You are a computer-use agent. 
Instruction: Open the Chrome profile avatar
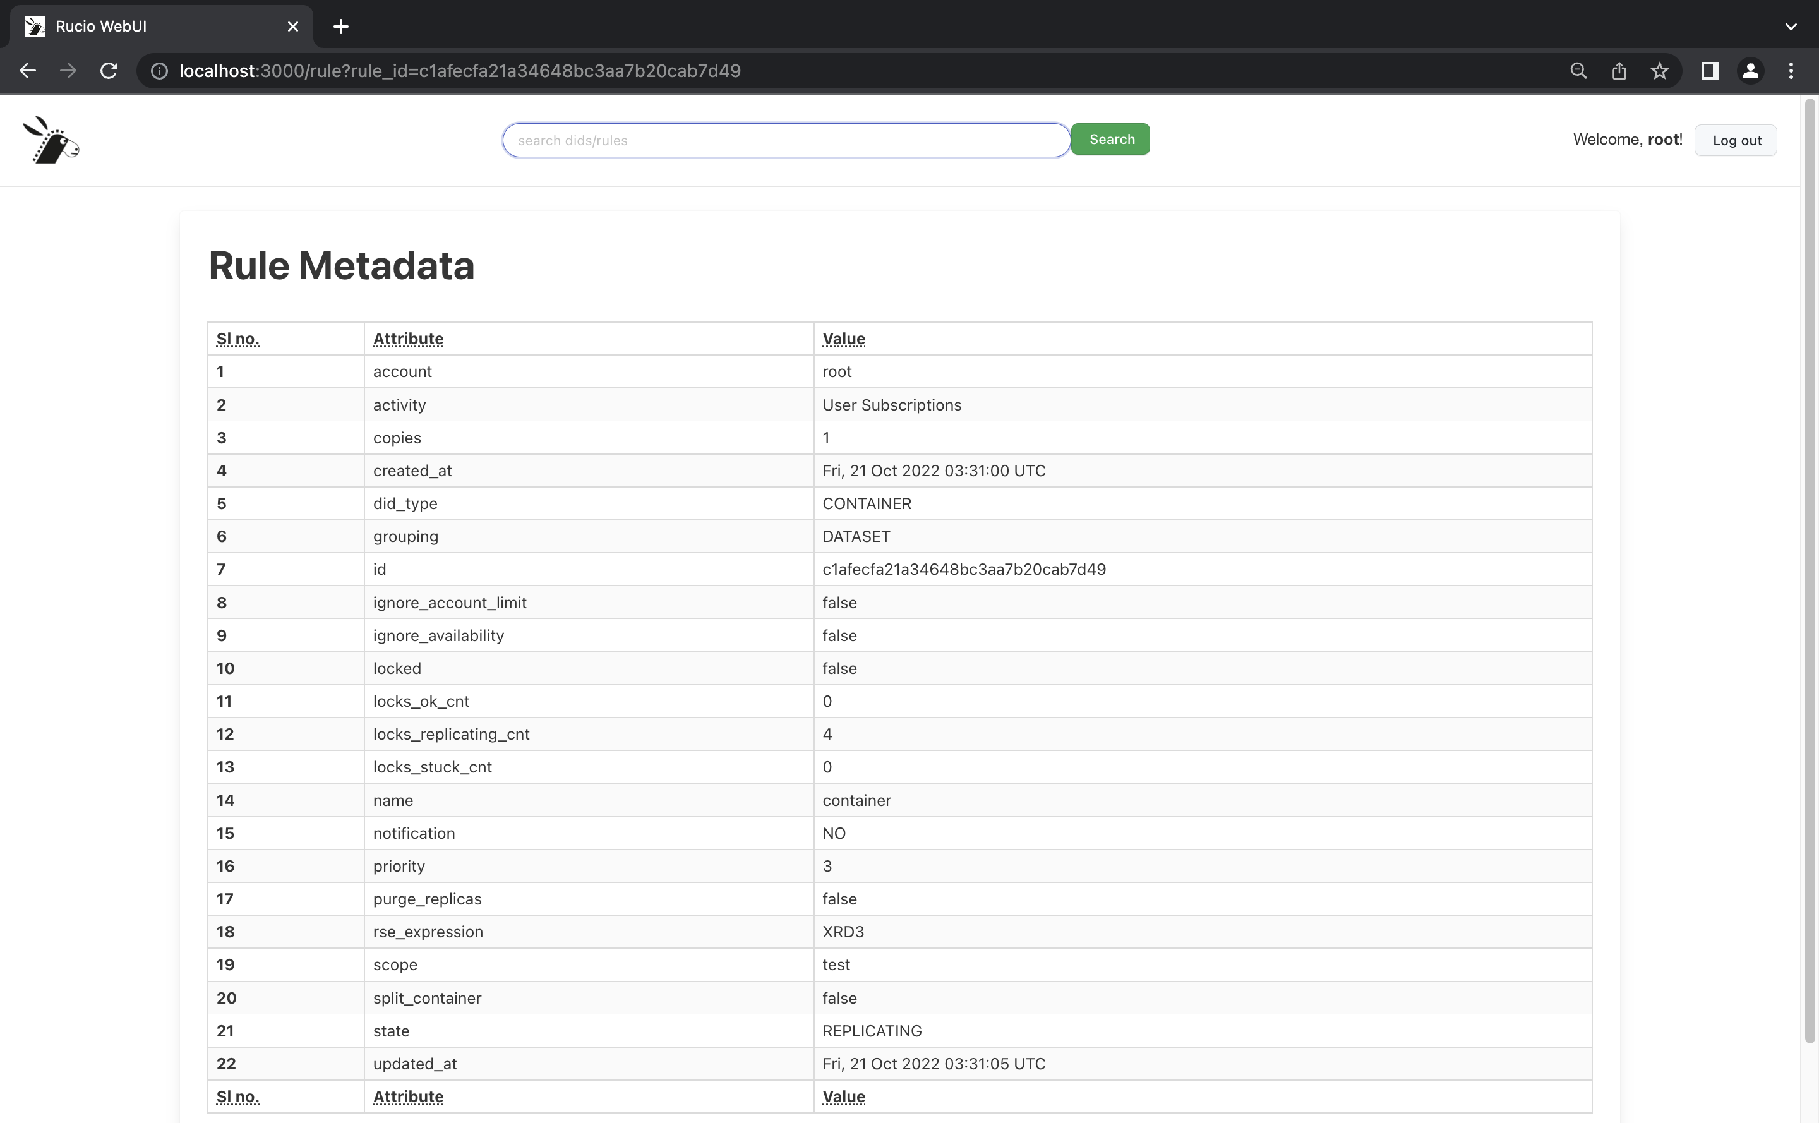[1750, 71]
